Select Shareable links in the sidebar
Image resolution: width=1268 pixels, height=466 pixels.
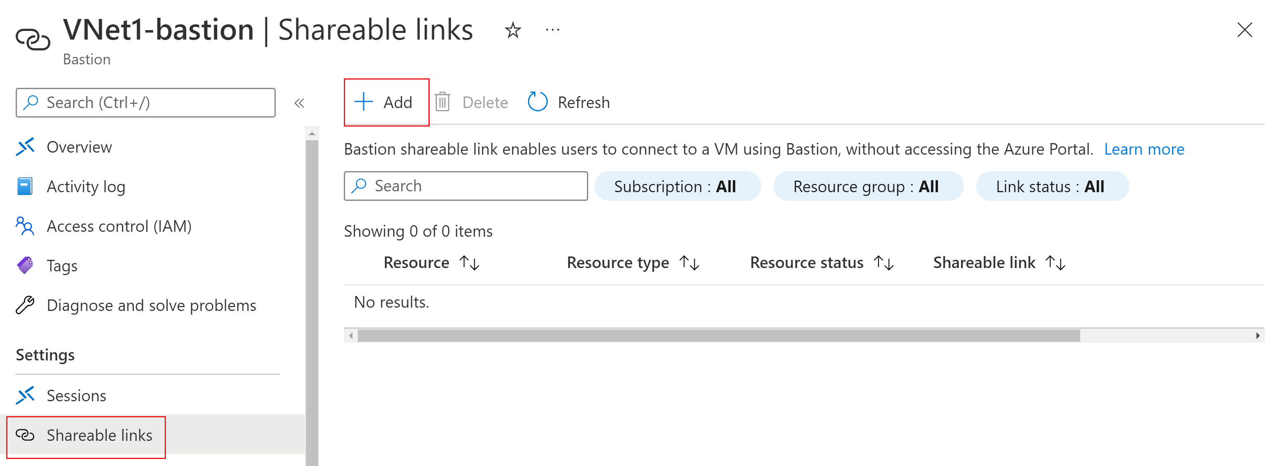[99, 435]
